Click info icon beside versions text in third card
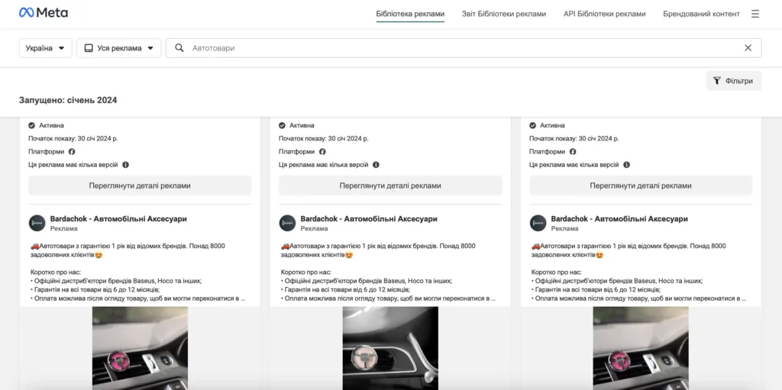 (x=627, y=165)
